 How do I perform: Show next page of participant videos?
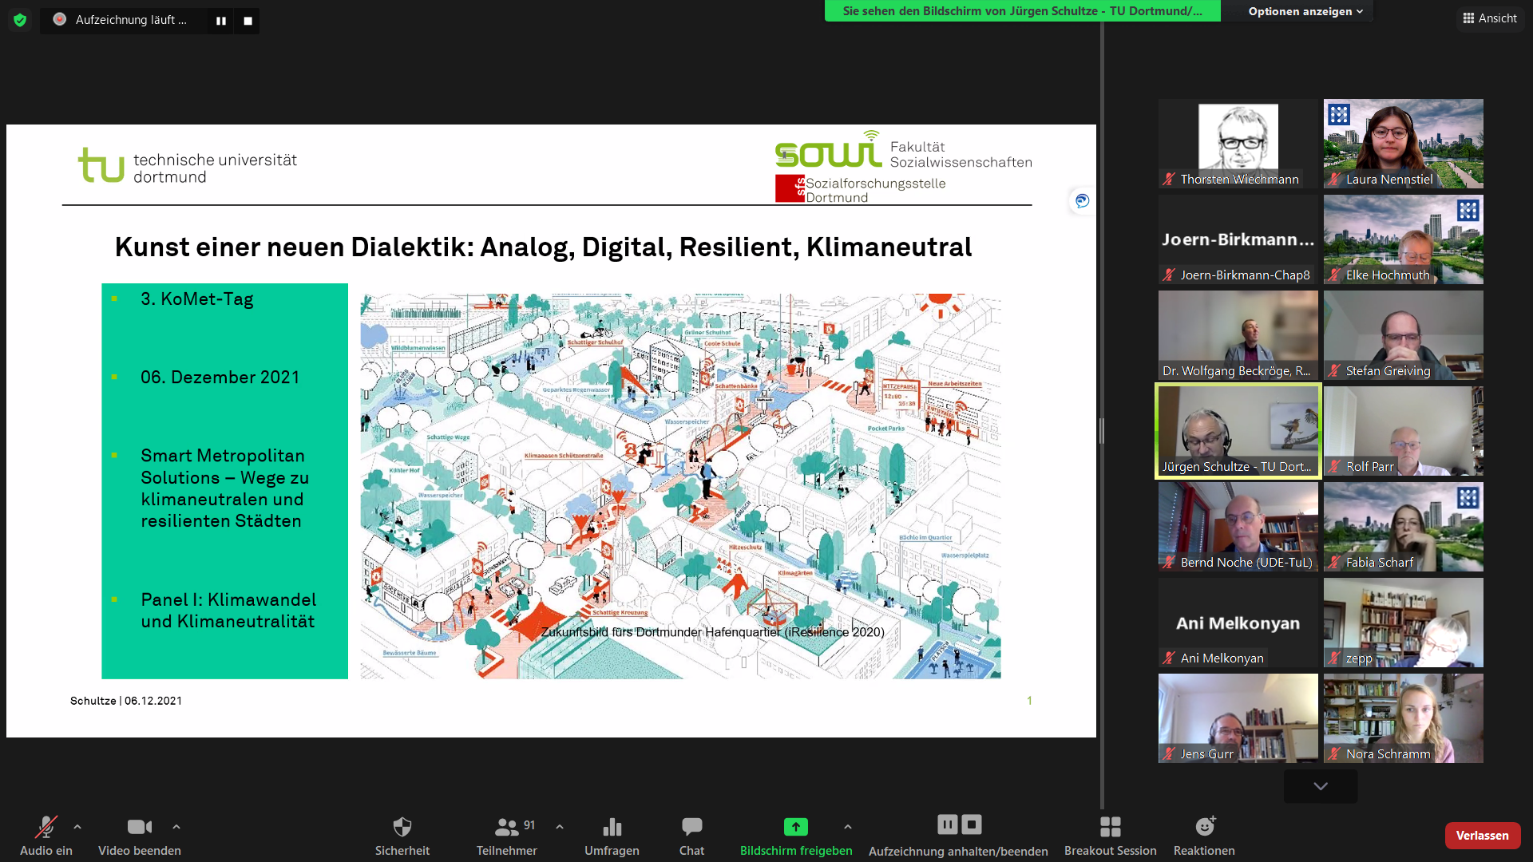coord(1320,786)
